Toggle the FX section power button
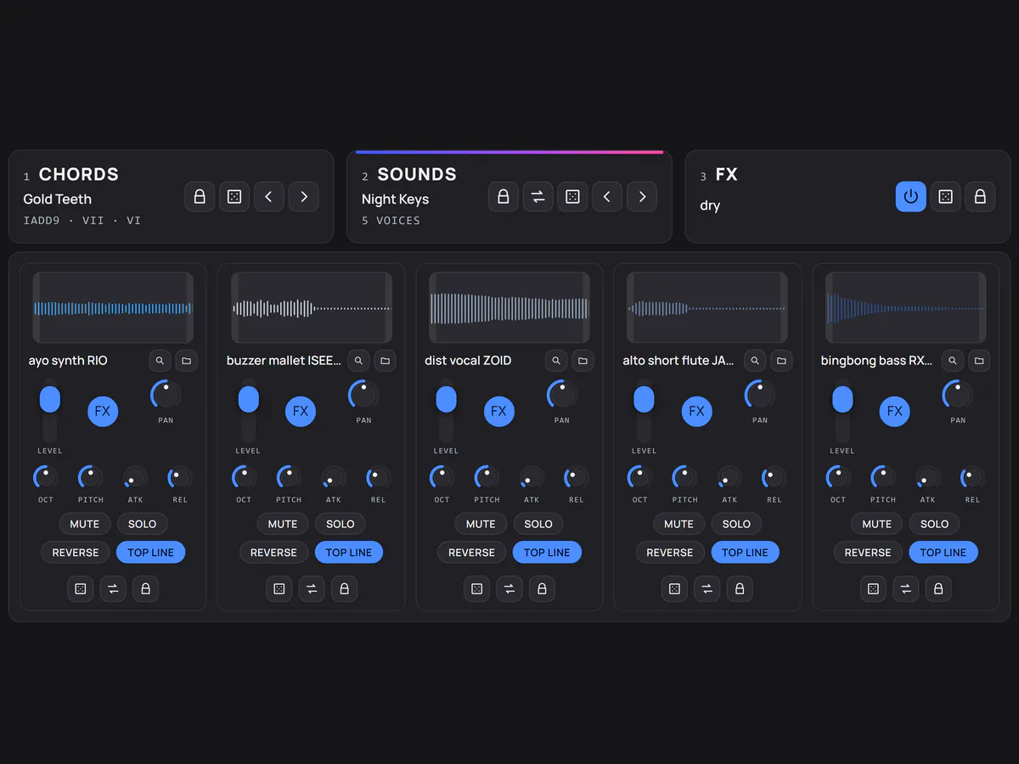Screen dimensions: 1019x764 (x=910, y=197)
